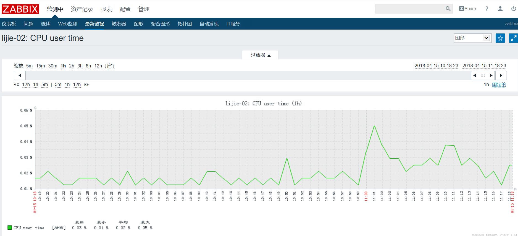518x236 pixels.
Task: Set zoom to 12h
Action: coord(98,66)
